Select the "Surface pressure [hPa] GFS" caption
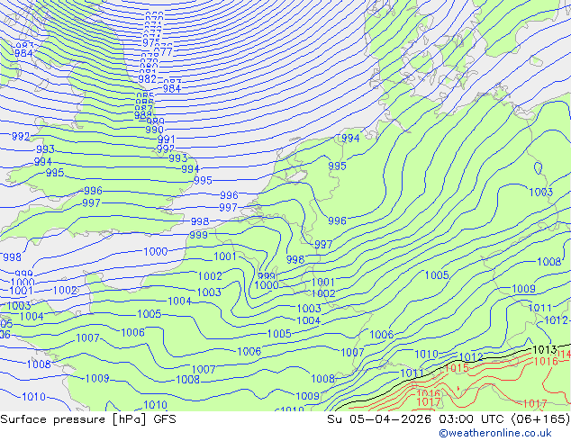Image resolution: width=571 pixels, height=441 pixels. pos(88,419)
